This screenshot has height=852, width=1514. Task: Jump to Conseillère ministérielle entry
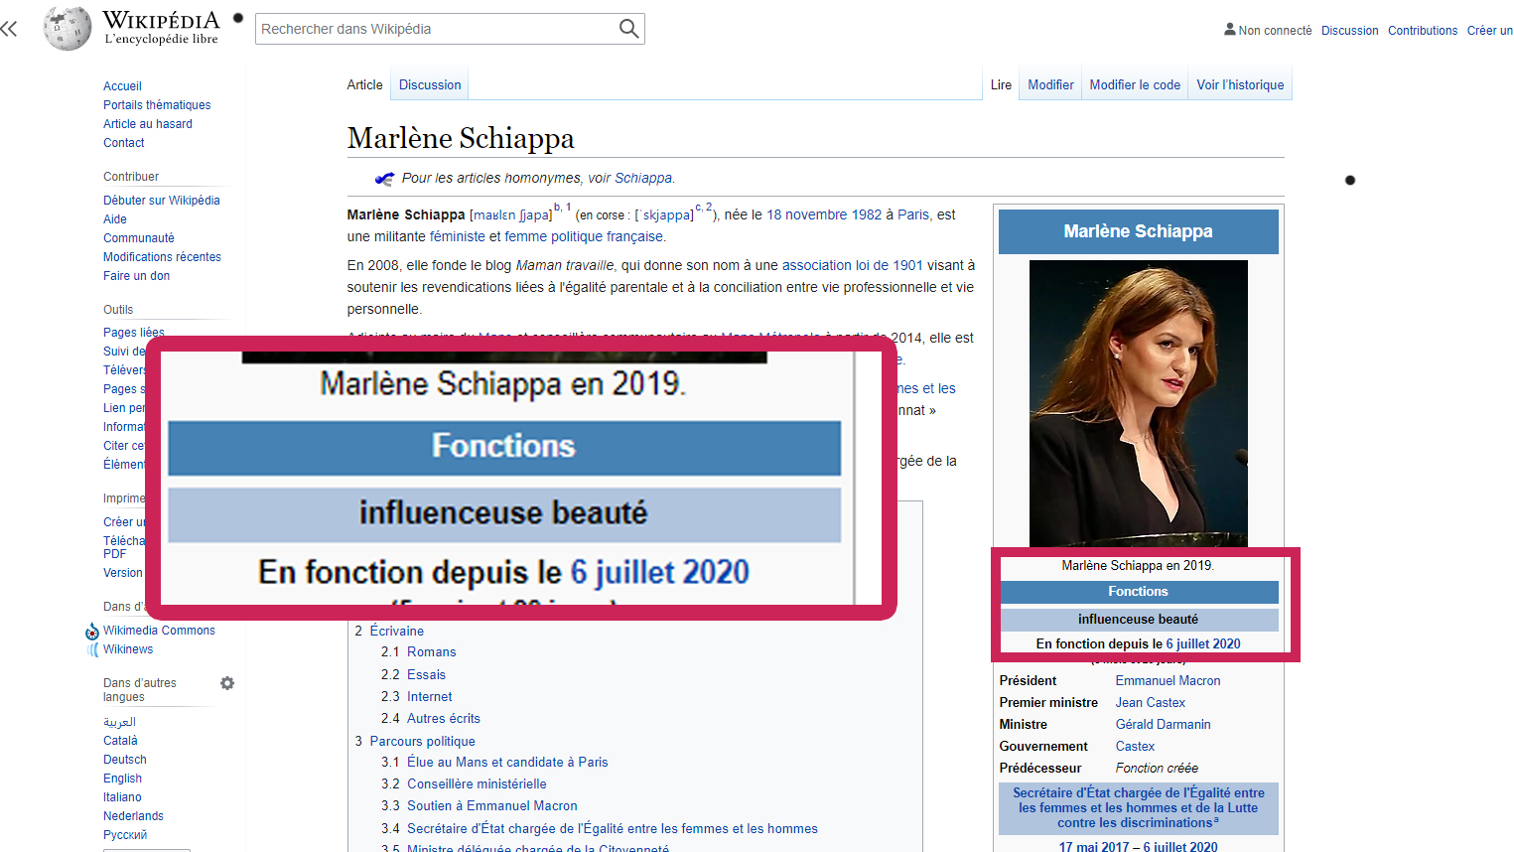pyautogui.click(x=477, y=784)
